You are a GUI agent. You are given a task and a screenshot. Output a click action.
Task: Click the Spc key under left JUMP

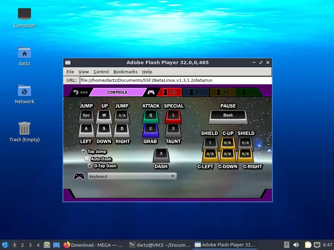pos(86,117)
